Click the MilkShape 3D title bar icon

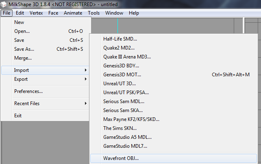click(3, 4)
